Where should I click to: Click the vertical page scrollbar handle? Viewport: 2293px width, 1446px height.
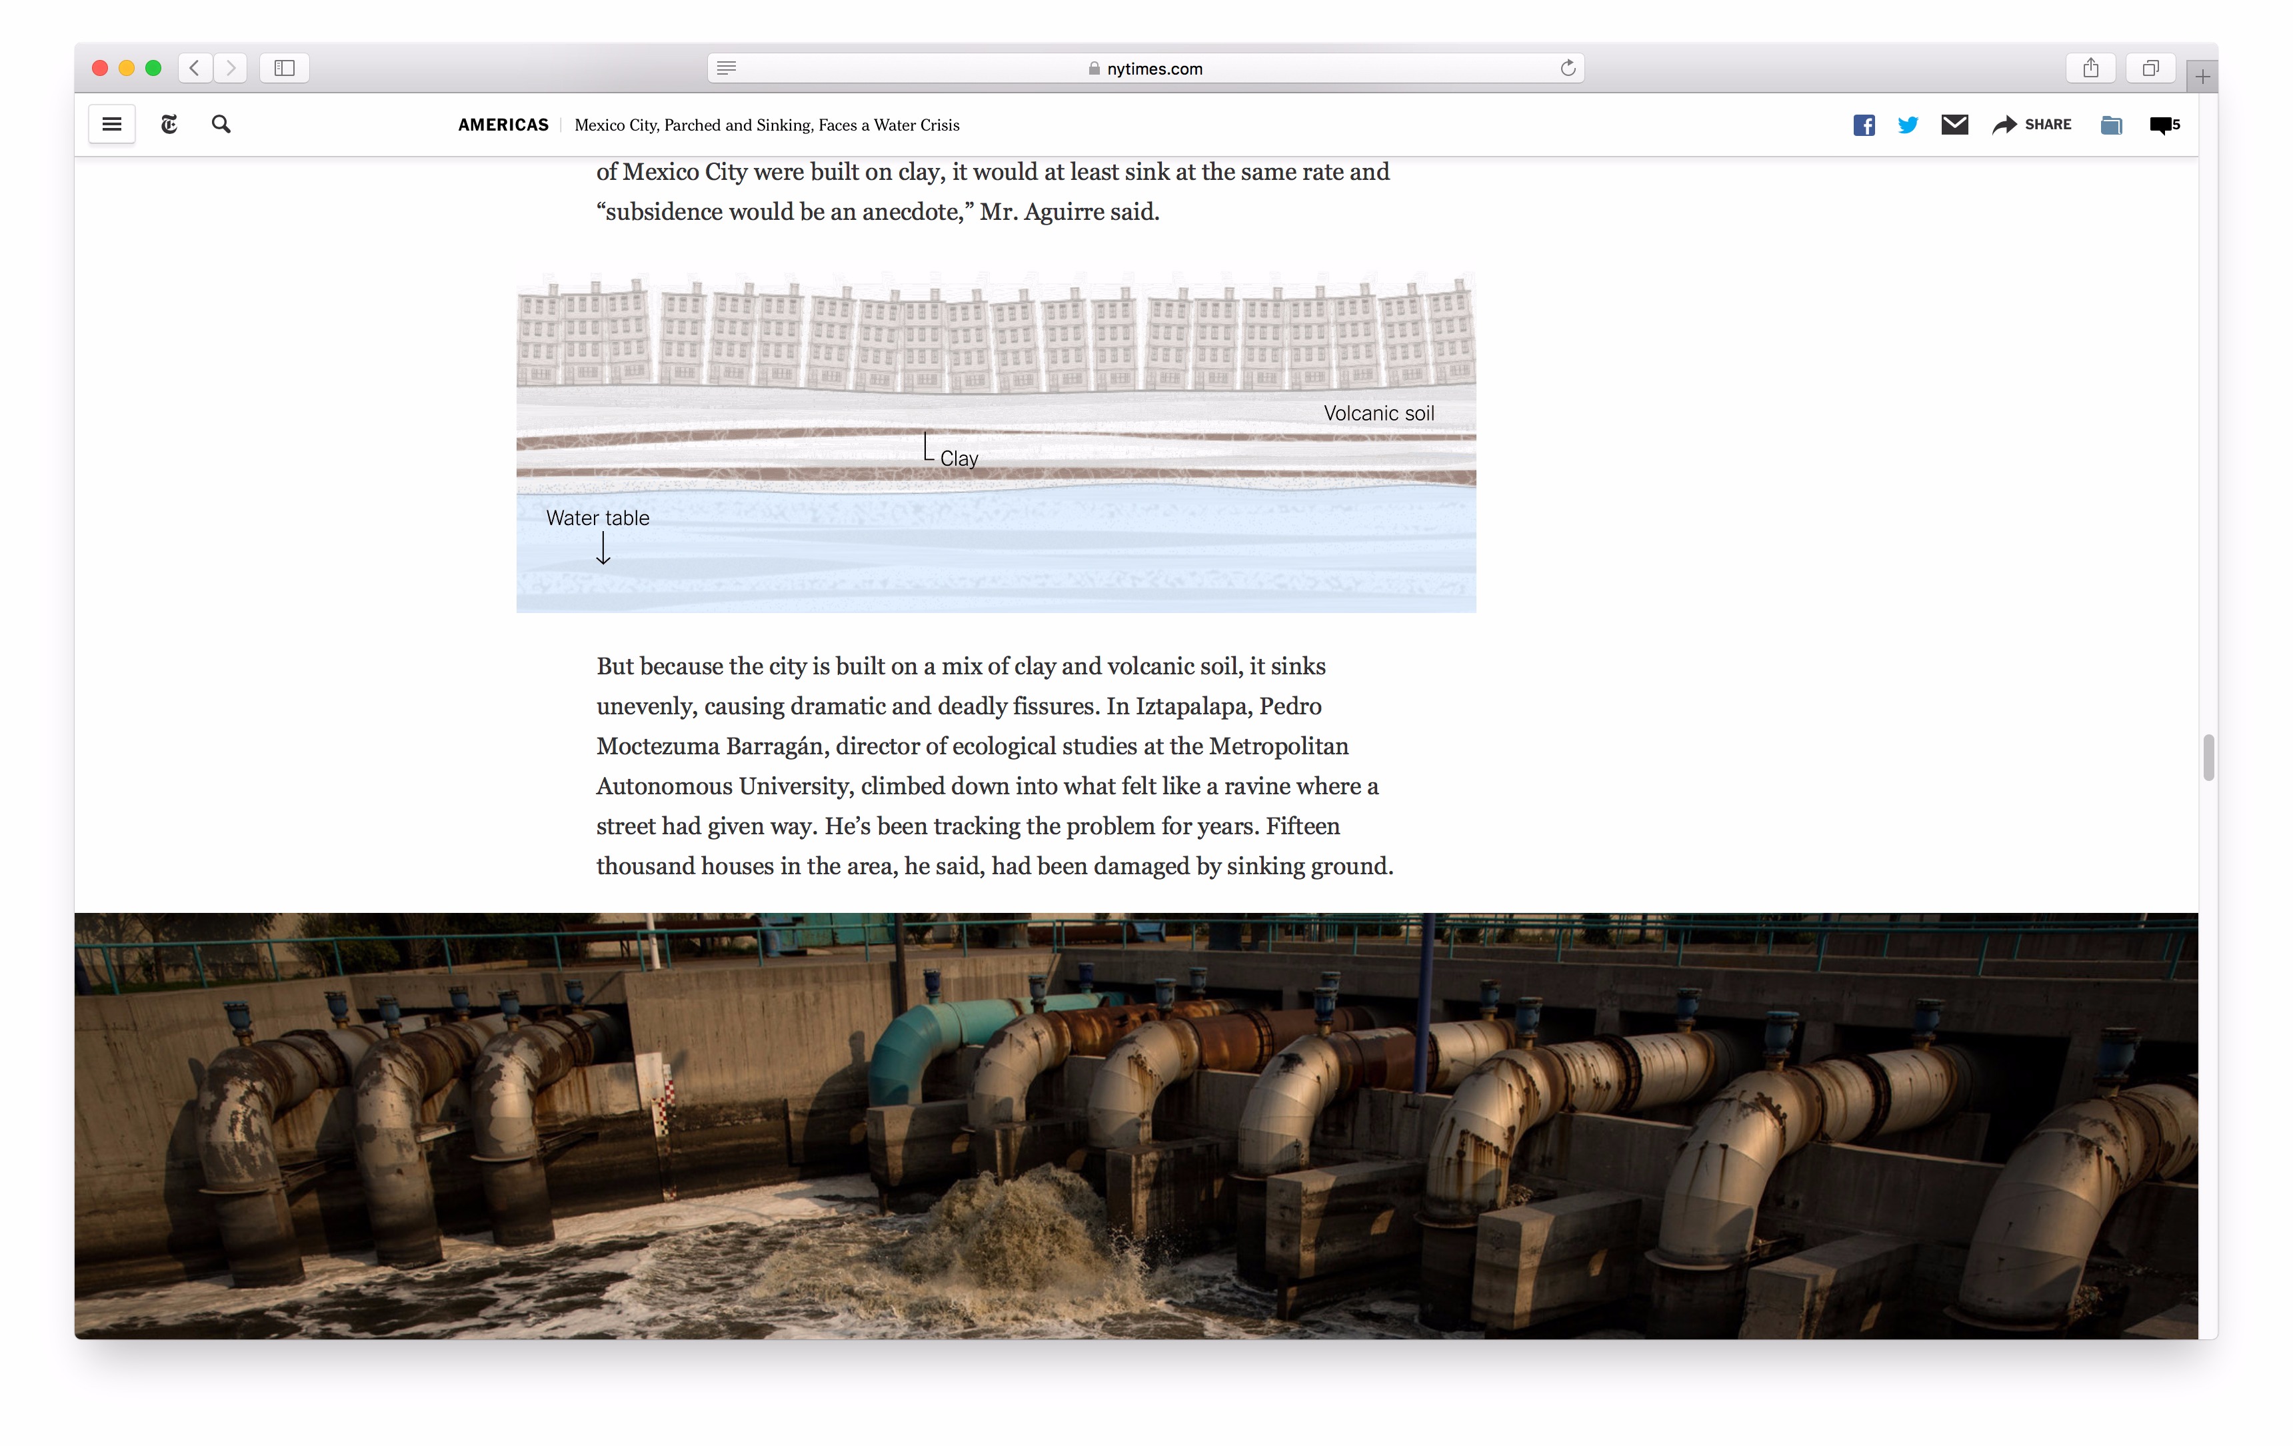click(x=2208, y=758)
